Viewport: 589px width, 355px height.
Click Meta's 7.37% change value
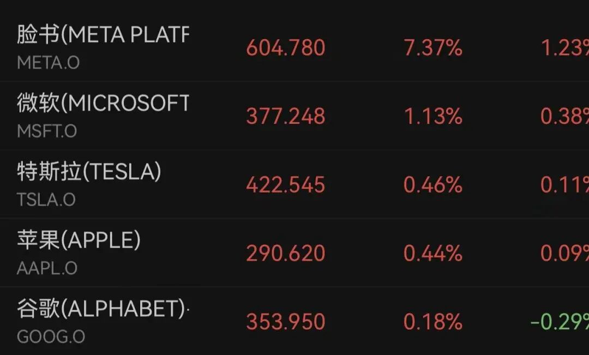tap(432, 48)
